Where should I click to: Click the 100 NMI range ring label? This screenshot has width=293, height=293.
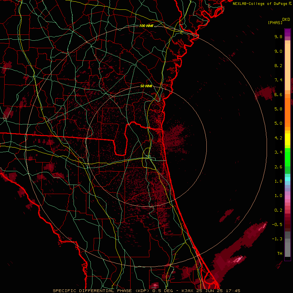146,26
